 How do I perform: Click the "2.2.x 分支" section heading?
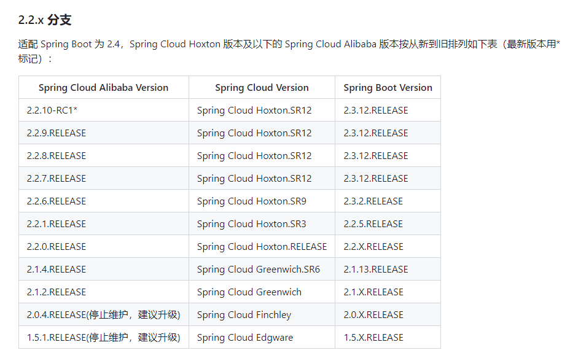pyautogui.click(x=45, y=20)
